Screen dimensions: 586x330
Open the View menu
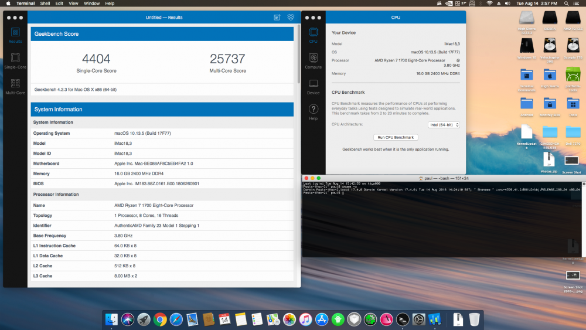pos(73,4)
